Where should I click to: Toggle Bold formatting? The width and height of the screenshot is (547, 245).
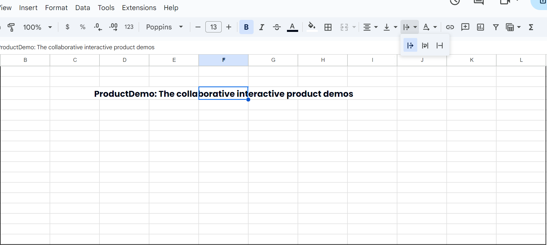246,27
